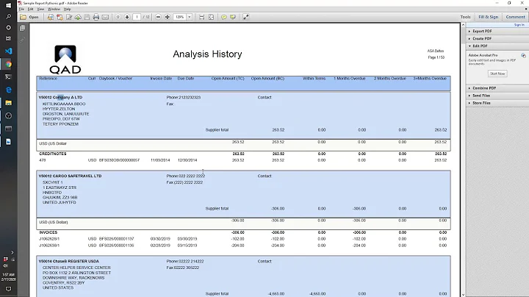Click the Start Now button

[x=497, y=74]
